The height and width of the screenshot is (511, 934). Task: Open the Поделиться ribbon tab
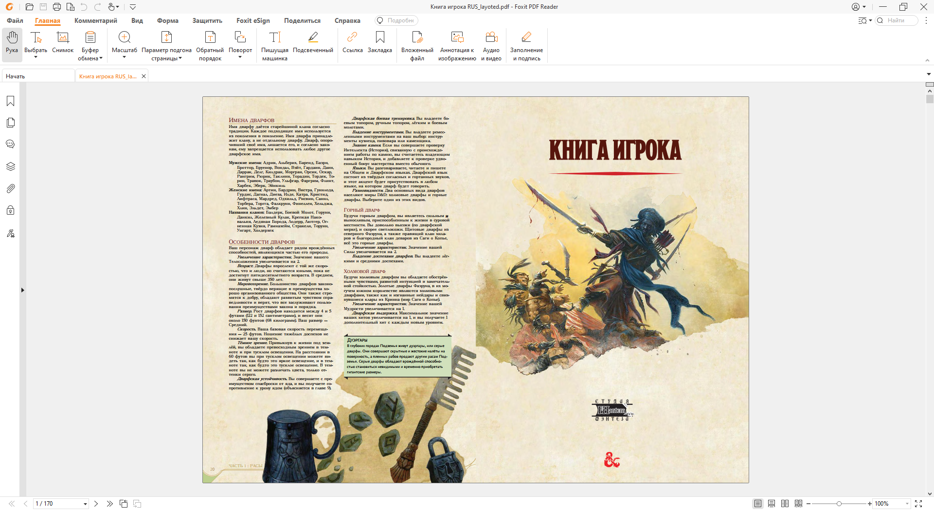coord(302,20)
